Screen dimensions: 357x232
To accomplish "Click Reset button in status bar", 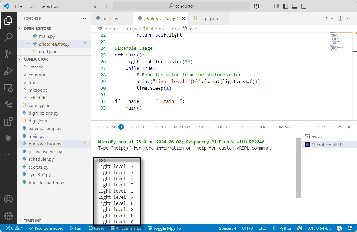I will click(x=96, y=228).
